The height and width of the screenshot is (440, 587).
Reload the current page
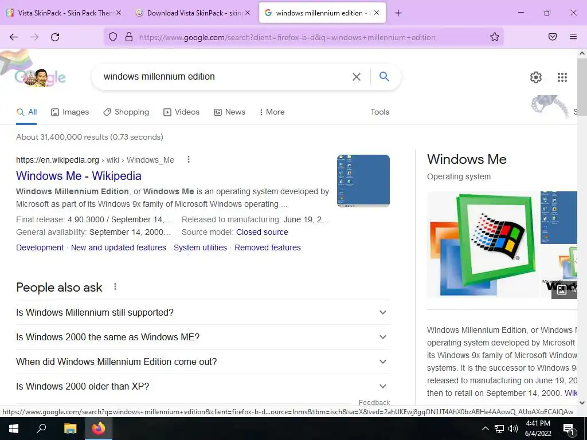click(x=55, y=37)
